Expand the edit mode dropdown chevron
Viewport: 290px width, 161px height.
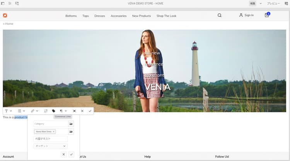coord(261,3)
